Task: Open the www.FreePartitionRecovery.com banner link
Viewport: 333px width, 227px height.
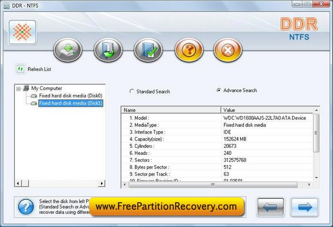Action: click(x=166, y=207)
